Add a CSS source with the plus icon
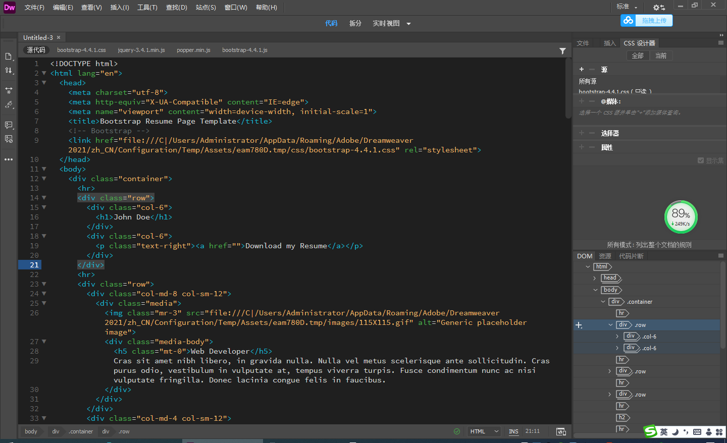The width and height of the screenshot is (727, 443). point(582,70)
